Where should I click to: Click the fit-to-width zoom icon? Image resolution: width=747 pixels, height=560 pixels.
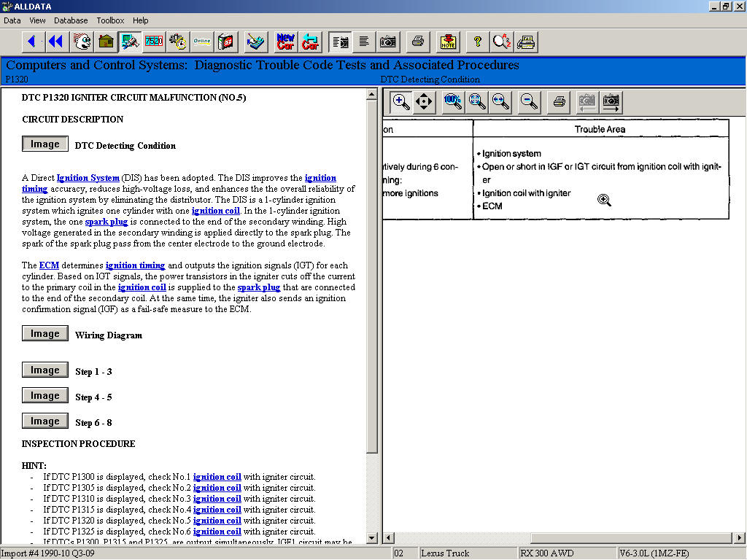point(501,102)
